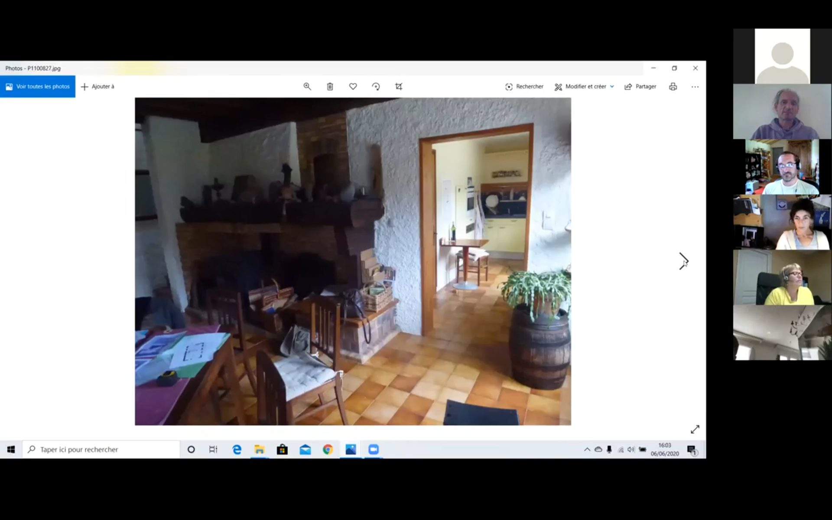Open clock showing 16:03
The width and height of the screenshot is (832, 520).
click(x=664, y=449)
